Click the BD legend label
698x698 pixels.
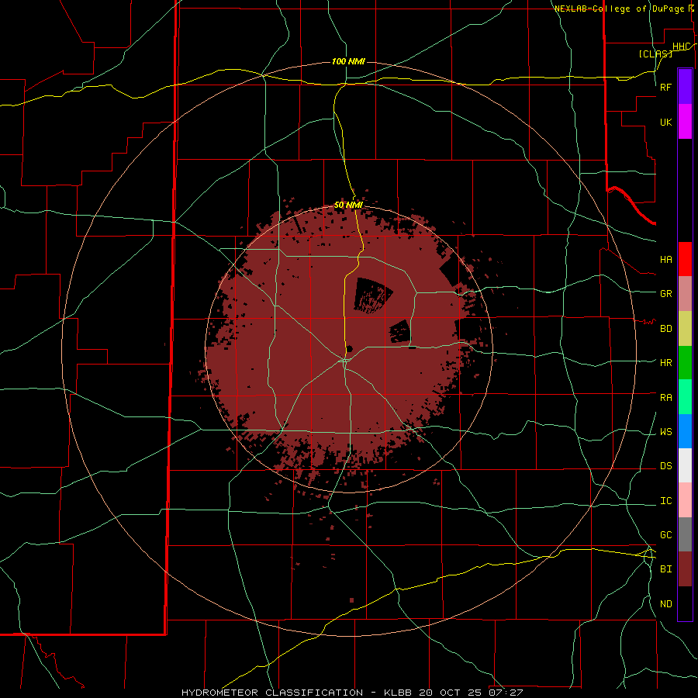(666, 329)
